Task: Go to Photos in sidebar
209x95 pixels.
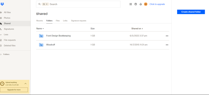Action: [x=7, y=18]
